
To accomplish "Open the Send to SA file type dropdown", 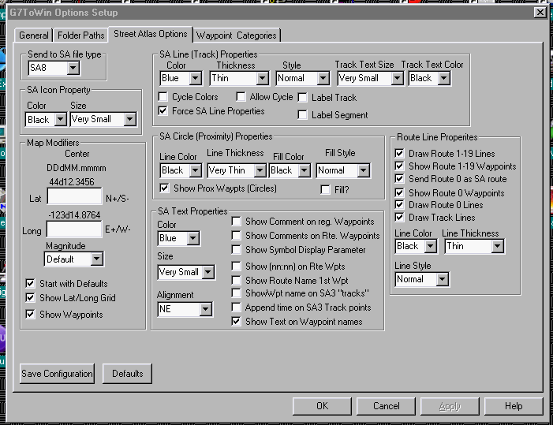I will click(73, 69).
